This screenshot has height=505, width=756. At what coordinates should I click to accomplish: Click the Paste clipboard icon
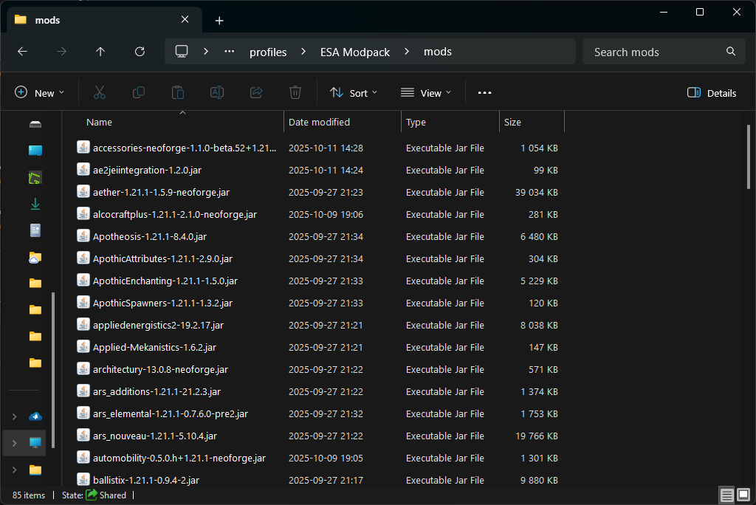click(178, 92)
